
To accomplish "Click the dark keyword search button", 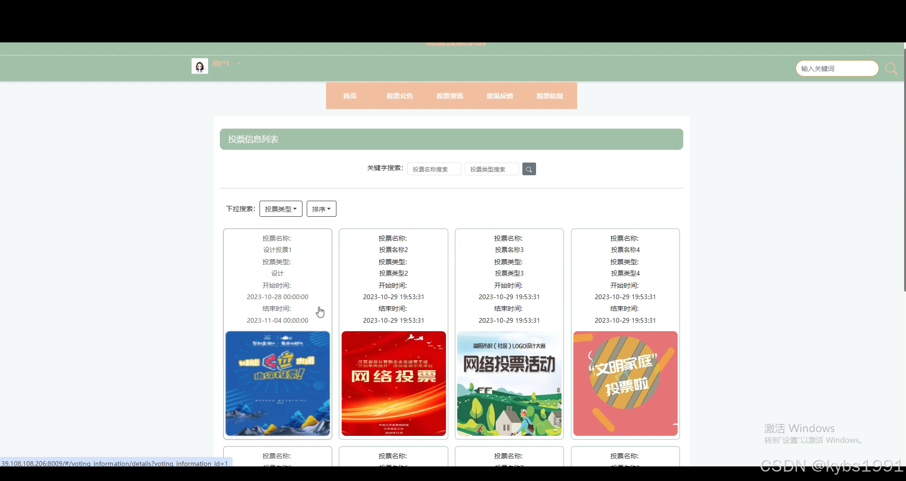I will click(529, 169).
